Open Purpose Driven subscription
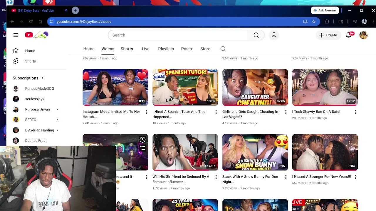Viewport: 376px width, 211px height. tap(37, 109)
